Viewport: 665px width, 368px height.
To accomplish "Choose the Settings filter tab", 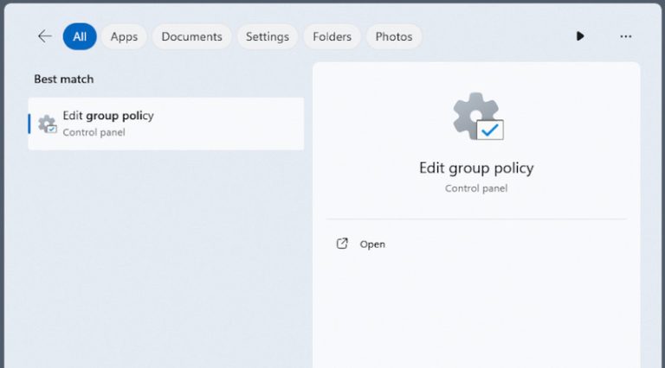I will tap(268, 36).
